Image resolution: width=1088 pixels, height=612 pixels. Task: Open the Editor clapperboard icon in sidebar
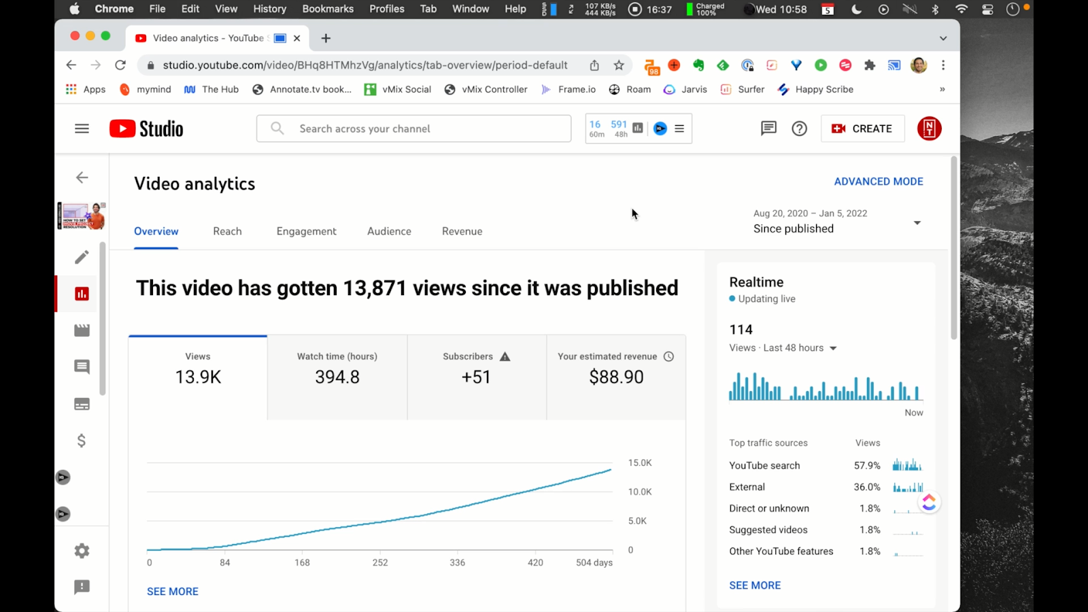coord(82,330)
